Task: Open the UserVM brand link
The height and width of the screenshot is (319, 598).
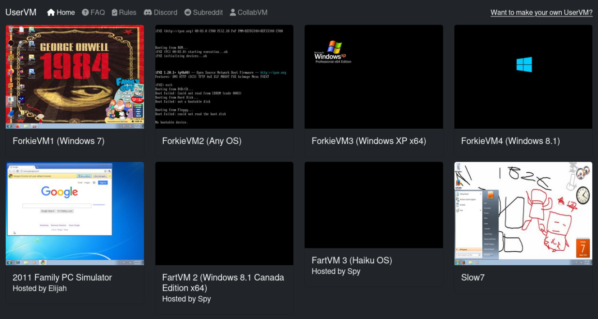Action: coord(21,13)
